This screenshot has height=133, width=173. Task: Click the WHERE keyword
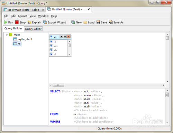pyautogui.click(x=55, y=122)
